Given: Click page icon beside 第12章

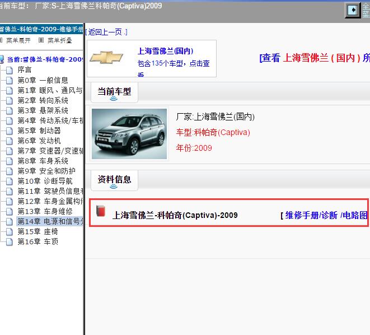Looking at the screenshot, I should click(9, 201).
